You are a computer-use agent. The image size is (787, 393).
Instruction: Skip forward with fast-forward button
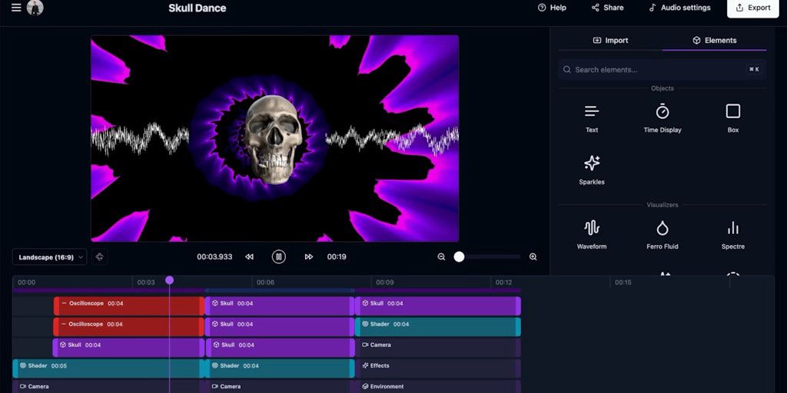pos(308,257)
